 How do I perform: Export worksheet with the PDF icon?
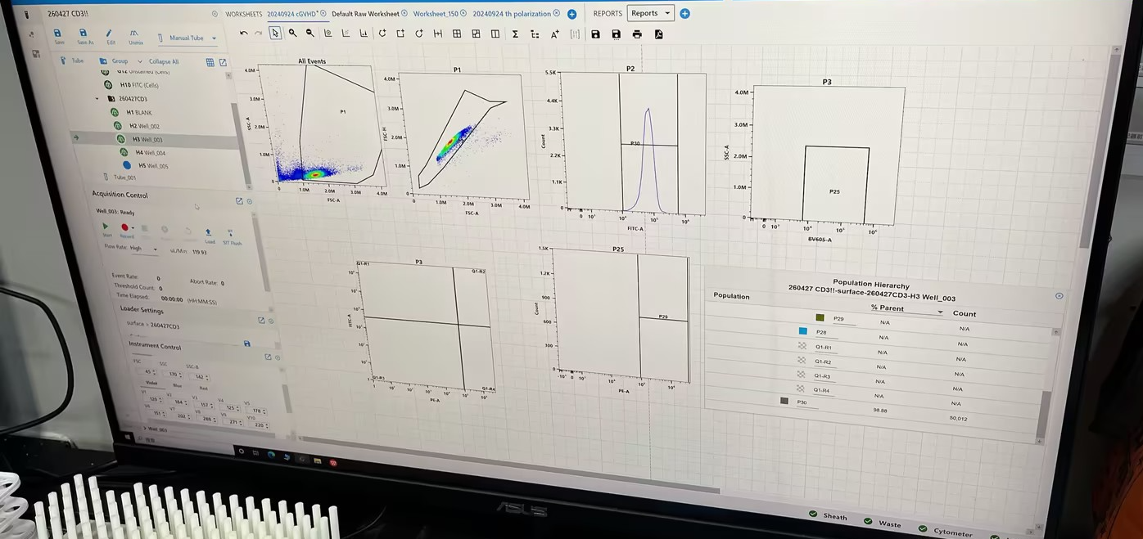click(658, 34)
